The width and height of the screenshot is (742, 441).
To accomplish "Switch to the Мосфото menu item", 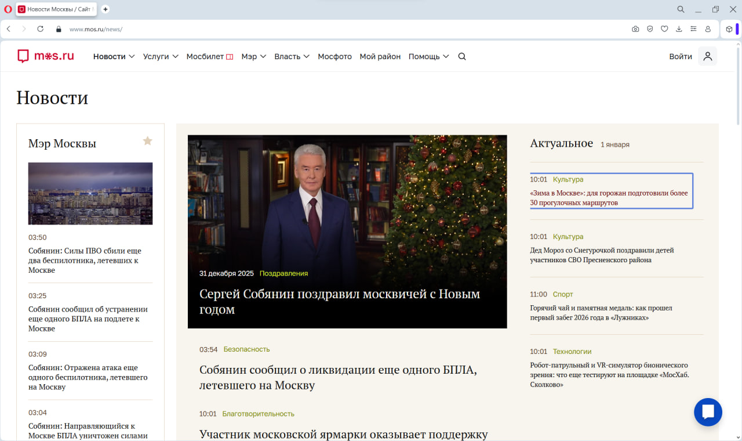I will (x=334, y=56).
